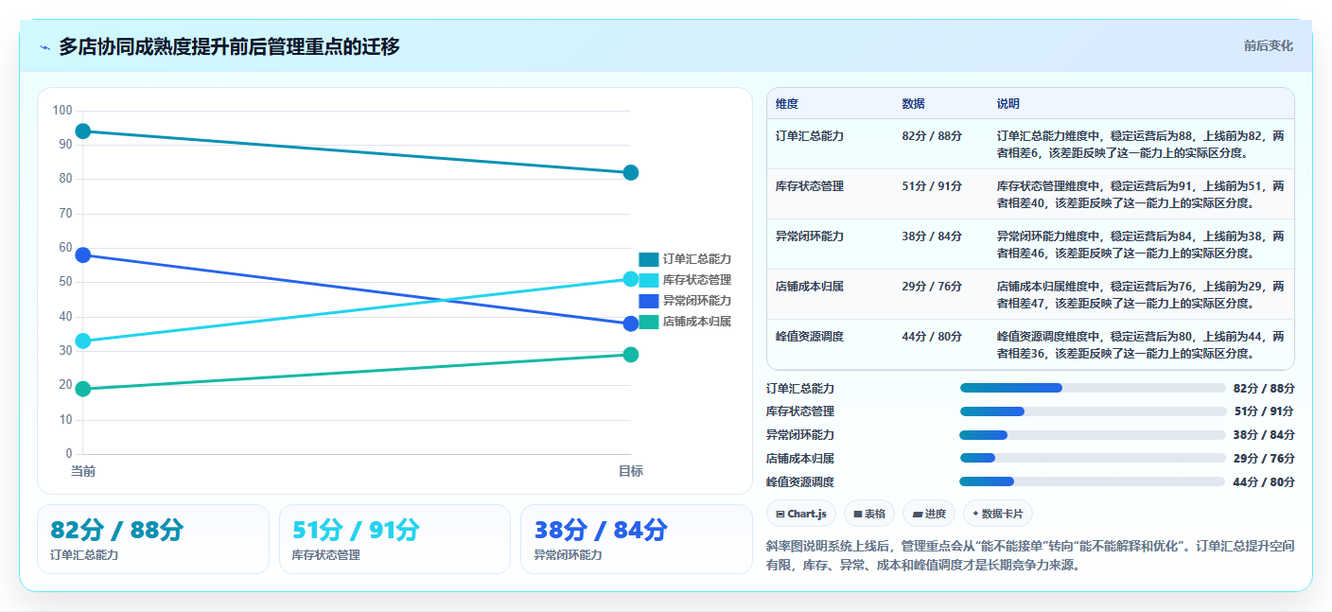This screenshot has width=1332, height=612.
Task: Click legend label 店铺成本归属
Action: coord(697,322)
